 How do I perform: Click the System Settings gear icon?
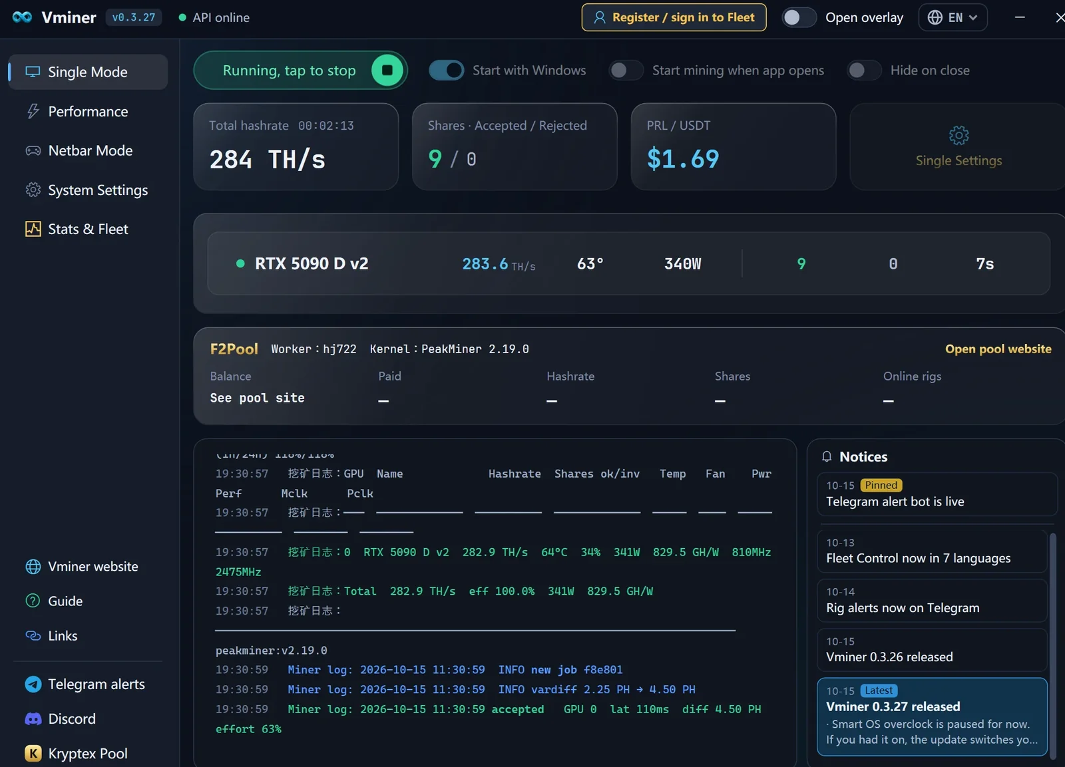[x=33, y=190]
